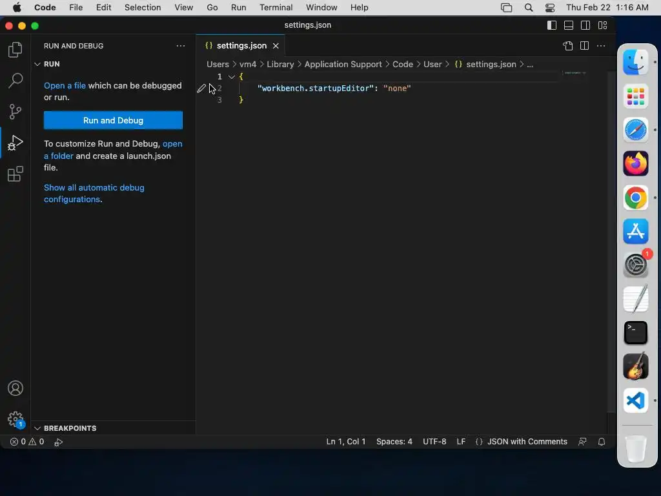
Task: Open notifications bell in status bar
Action: coord(602,442)
